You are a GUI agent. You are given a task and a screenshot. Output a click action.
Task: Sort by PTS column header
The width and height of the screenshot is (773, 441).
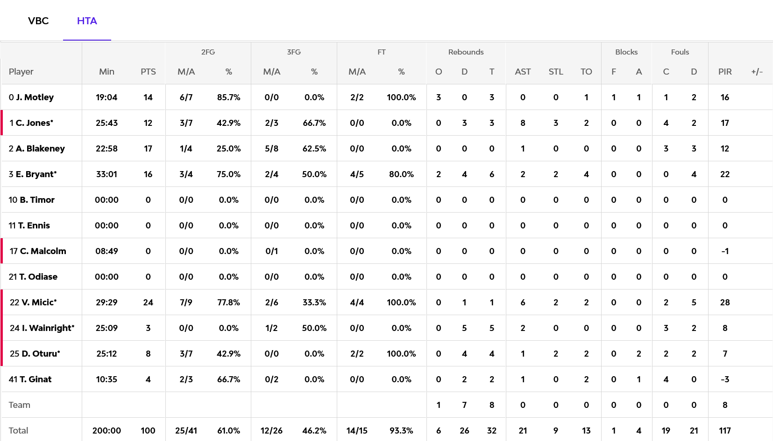[x=148, y=72]
